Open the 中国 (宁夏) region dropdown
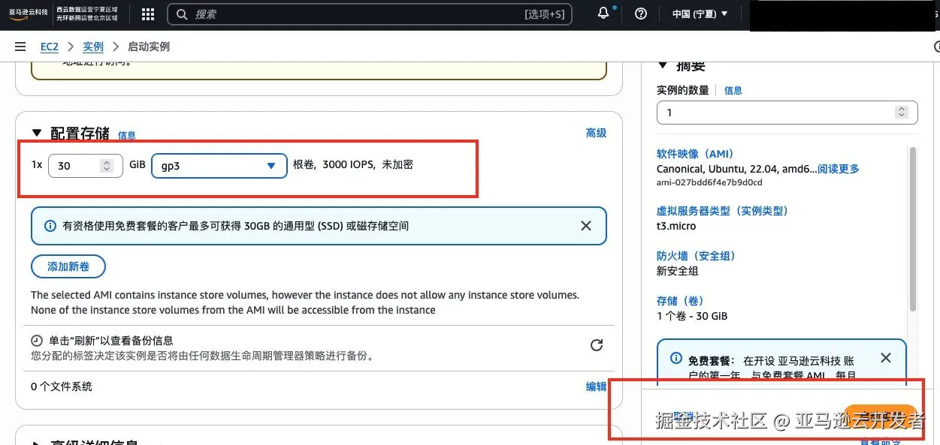The image size is (940, 445). coord(700,14)
